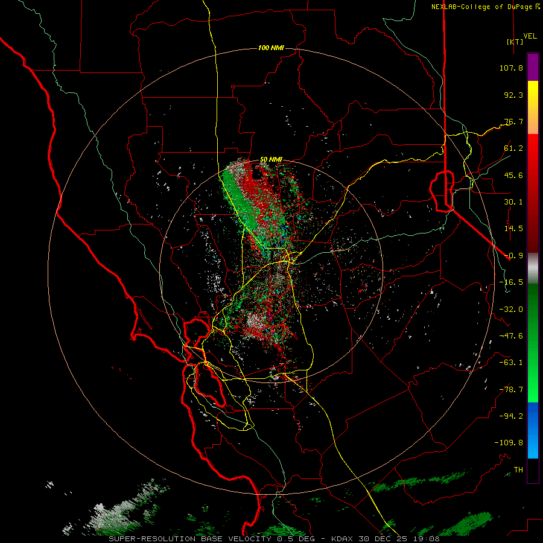Pick the yellow-orange color bar segment

pos(533,107)
